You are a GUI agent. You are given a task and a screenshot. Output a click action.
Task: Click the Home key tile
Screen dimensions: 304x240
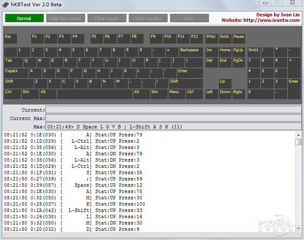225,52
